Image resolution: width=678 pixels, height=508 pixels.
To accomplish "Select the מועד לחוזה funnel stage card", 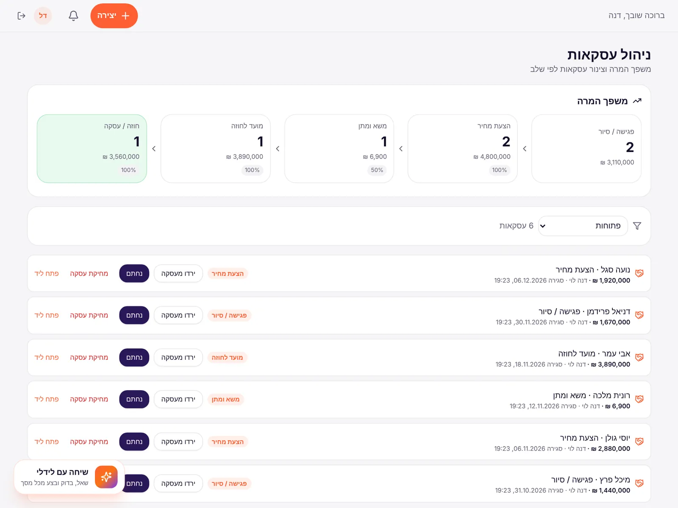I will pyautogui.click(x=216, y=149).
